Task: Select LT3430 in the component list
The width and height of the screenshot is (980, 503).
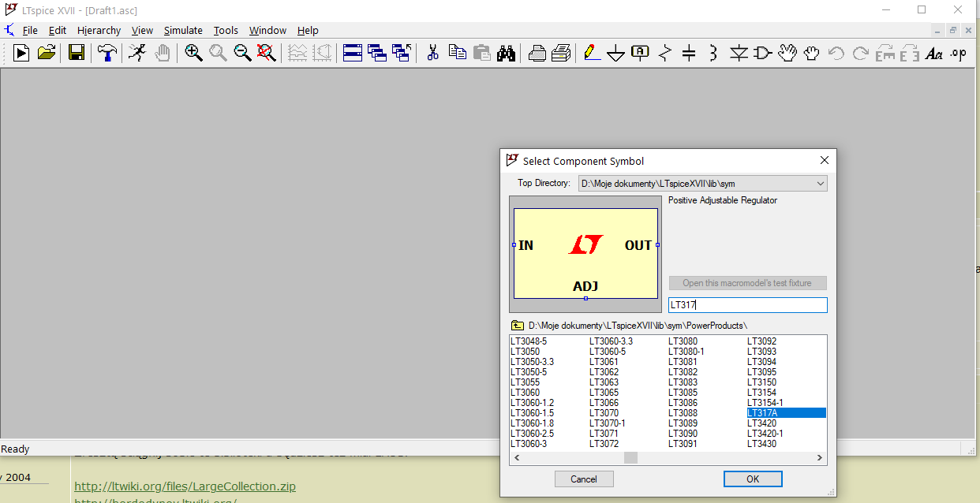Action: tap(762, 444)
